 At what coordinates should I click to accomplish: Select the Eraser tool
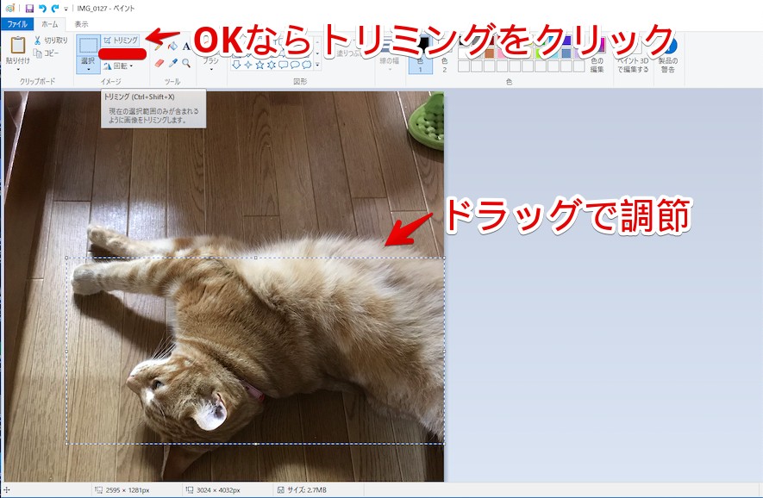(x=159, y=63)
